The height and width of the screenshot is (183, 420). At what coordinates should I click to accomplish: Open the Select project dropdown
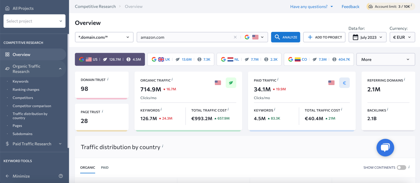point(34,21)
